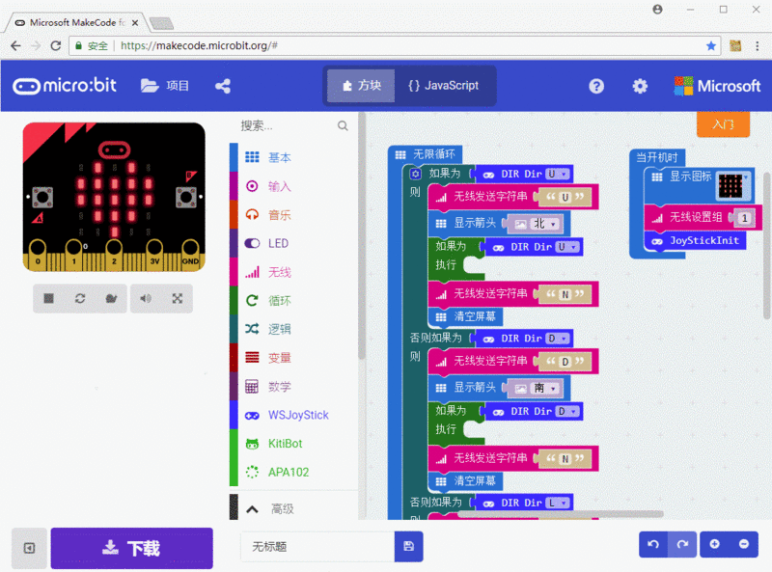Click the orange 入门 button
The height and width of the screenshot is (572, 772).
723,124
